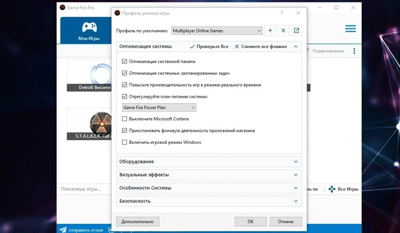Check Включить игровой режим Windows
400x233 pixels.
click(125, 142)
